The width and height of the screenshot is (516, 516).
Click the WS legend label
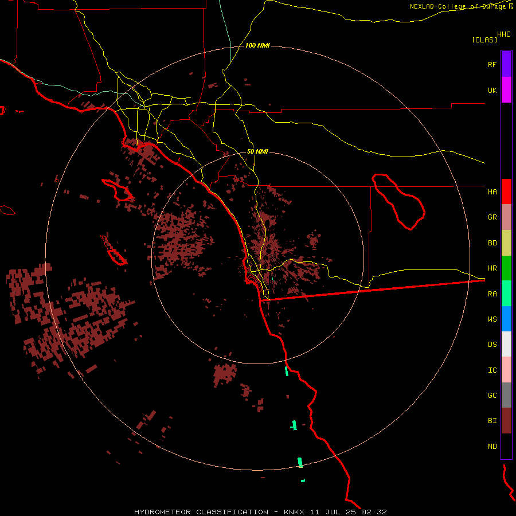[492, 319]
